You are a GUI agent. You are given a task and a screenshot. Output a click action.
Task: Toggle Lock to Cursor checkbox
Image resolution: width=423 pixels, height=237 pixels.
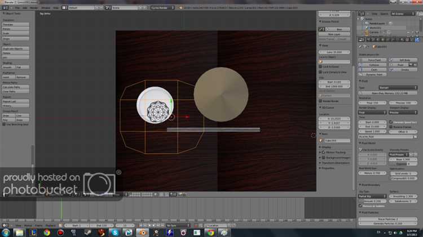(320, 66)
